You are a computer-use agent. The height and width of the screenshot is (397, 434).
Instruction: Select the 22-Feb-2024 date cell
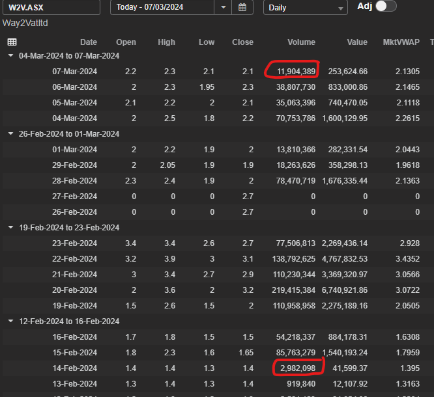tap(74, 259)
